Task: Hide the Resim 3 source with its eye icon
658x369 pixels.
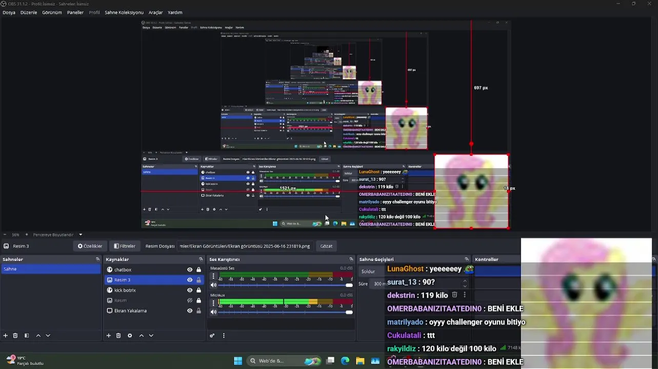Action: click(x=190, y=280)
